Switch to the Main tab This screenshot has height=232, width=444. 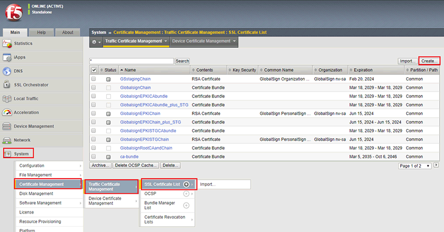tap(15, 32)
